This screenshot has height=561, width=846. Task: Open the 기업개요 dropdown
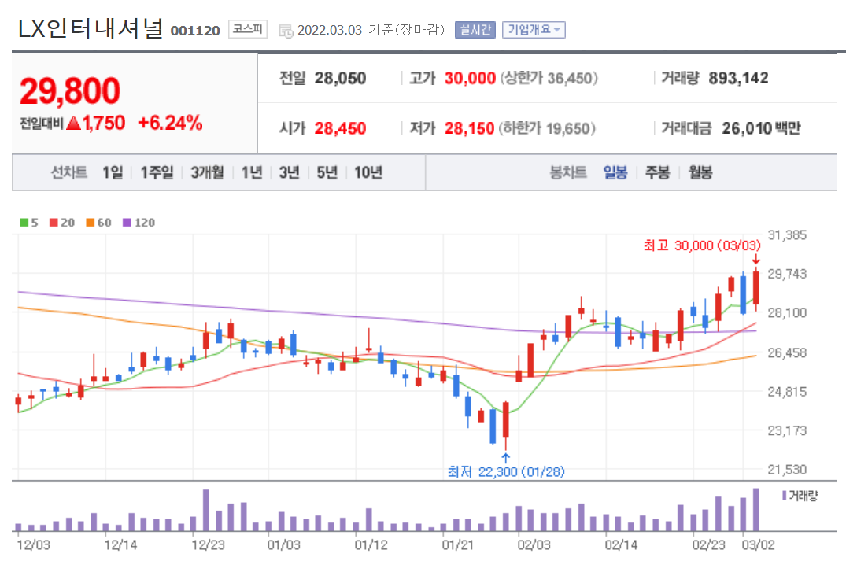(x=534, y=28)
